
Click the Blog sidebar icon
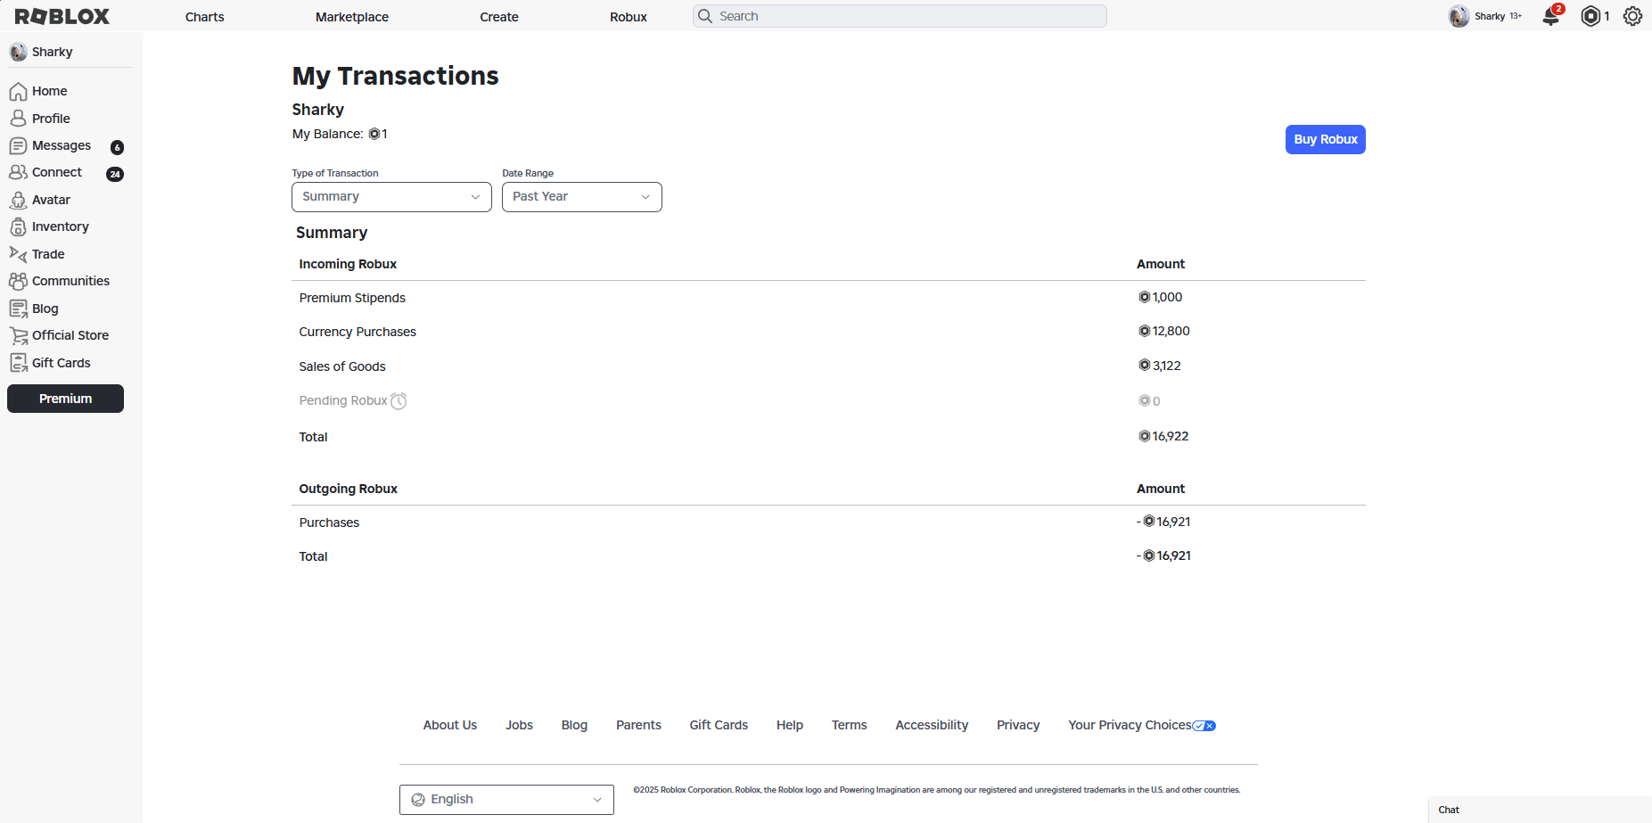[18, 309]
